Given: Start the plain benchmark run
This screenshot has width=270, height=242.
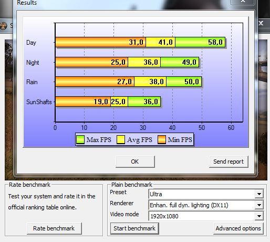Looking at the screenshot, I should click(x=134, y=228).
